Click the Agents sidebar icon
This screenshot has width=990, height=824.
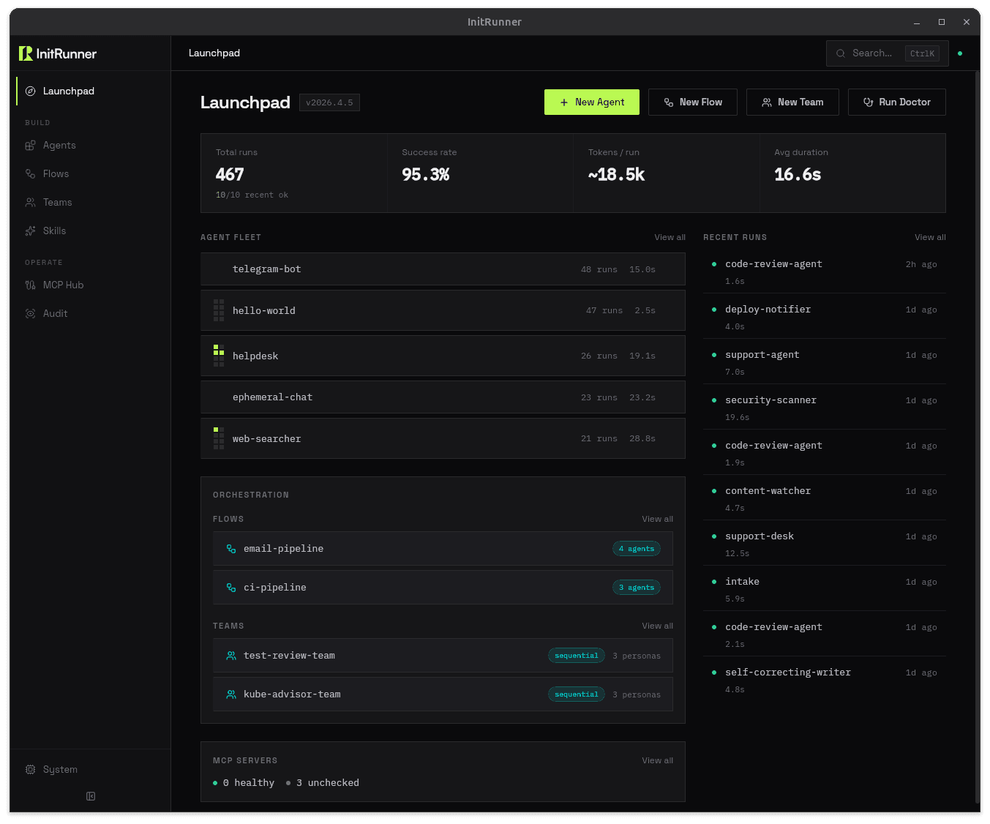pos(31,146)
